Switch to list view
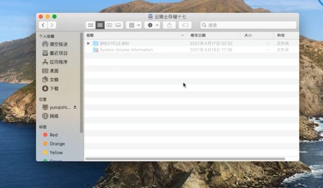This screenshot has height=188, width=323. (x=100, y=25)
